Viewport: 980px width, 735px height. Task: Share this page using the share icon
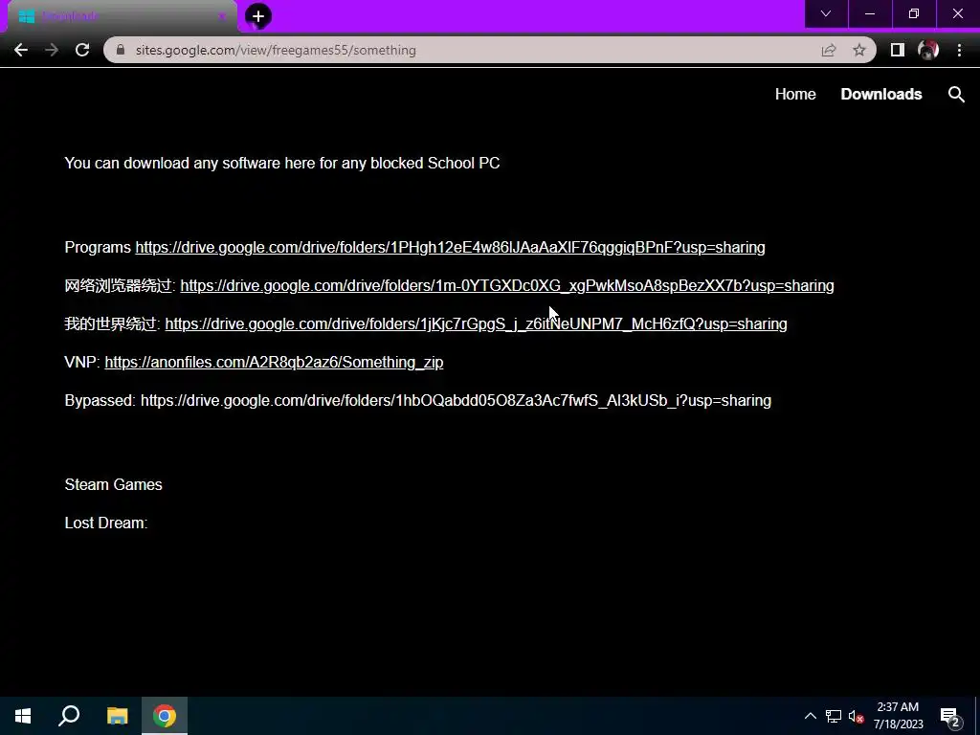click(x=829, y=50)
